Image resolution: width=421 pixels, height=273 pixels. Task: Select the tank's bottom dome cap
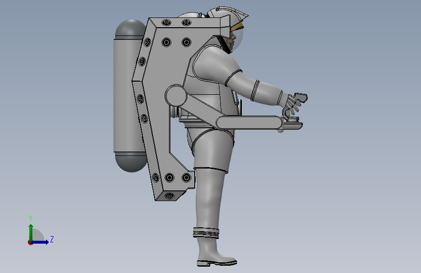point(131,162)
